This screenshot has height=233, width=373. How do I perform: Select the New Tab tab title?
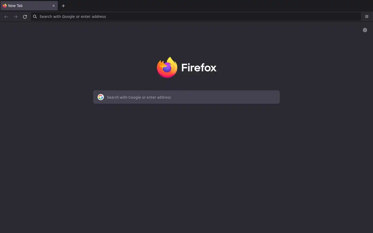point(15,6)
